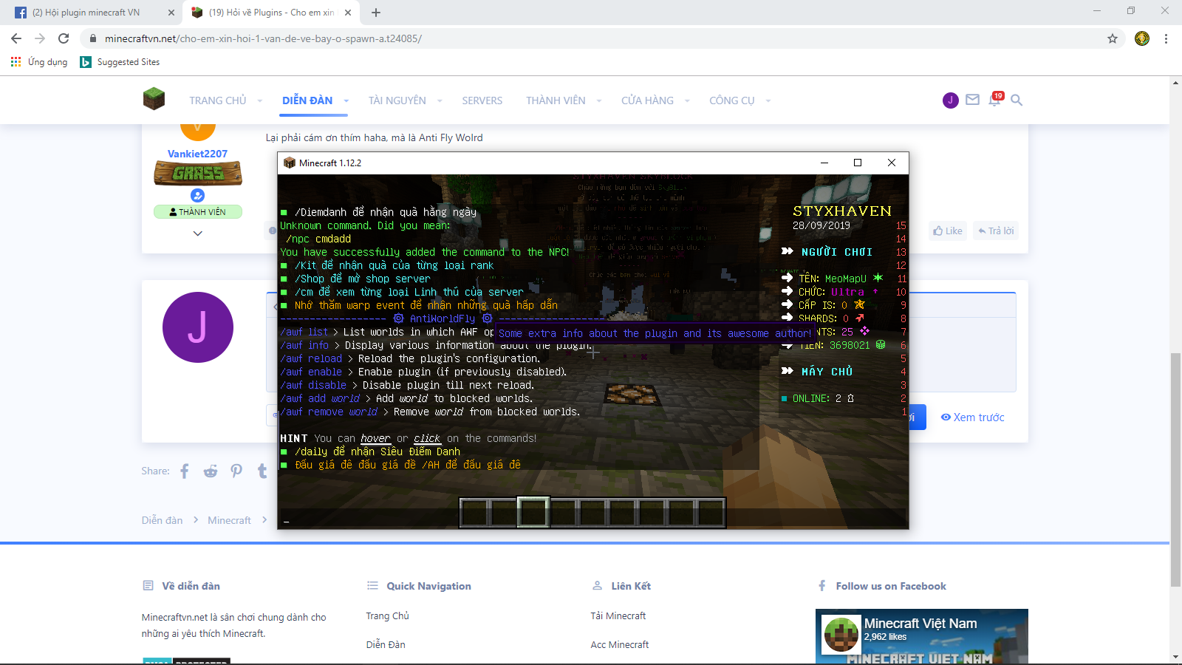1182x665 pixels.
Task: Like Vankiet2207's post
Action: coord(948,231)
